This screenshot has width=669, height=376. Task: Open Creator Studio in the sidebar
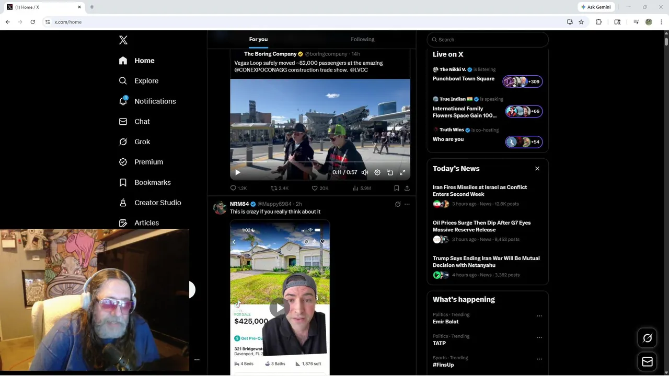pyautogui.click(x=150, y=203)
